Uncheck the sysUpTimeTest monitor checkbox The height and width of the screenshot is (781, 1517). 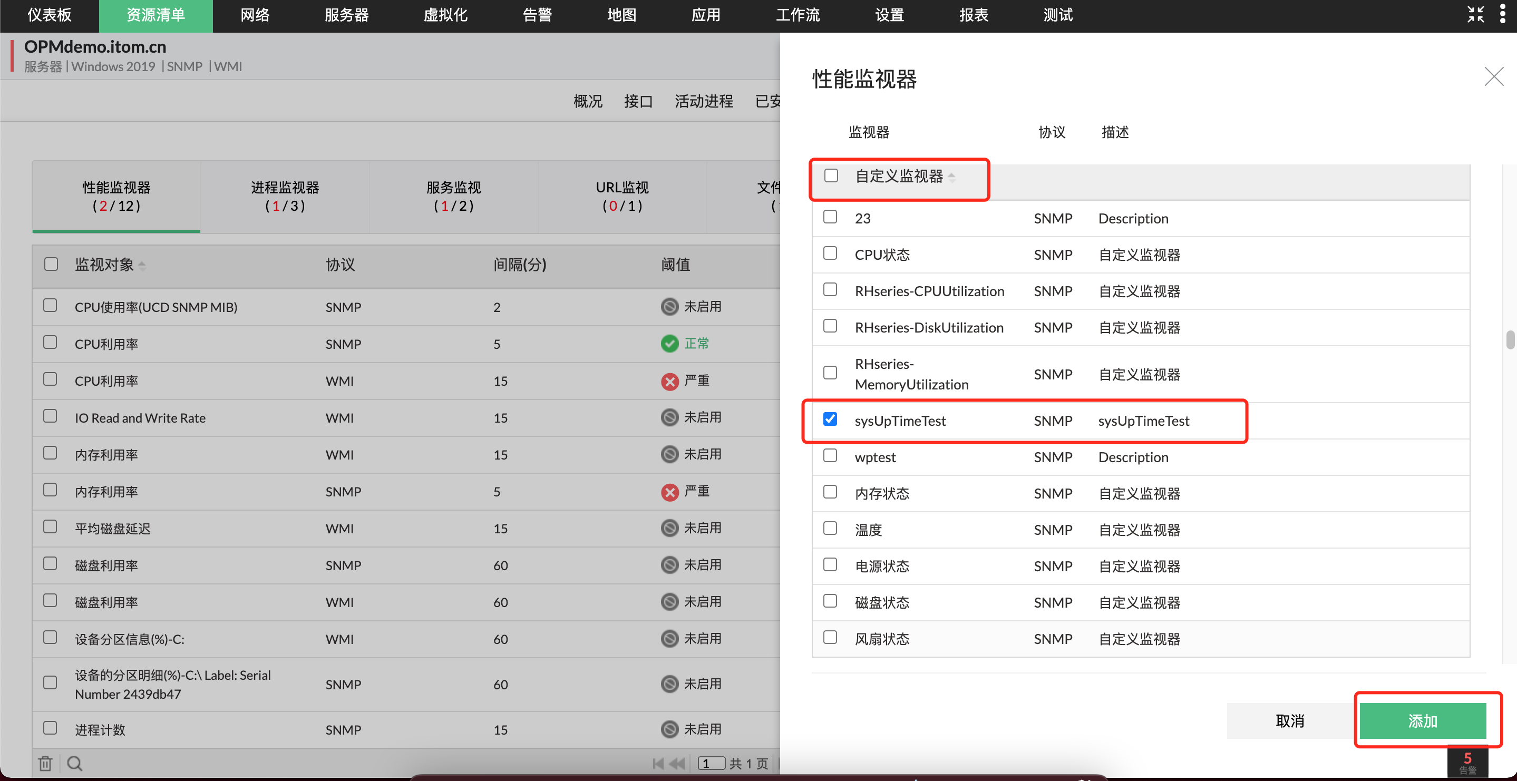[830, 419]
